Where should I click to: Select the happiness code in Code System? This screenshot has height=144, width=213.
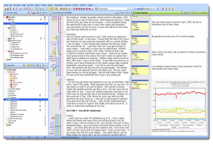pyautogui.click(x=15, y=78)
